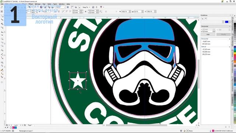Select the Drop Shadow tool
Viewport: 236px width, 133px height.
pos(2,62)
